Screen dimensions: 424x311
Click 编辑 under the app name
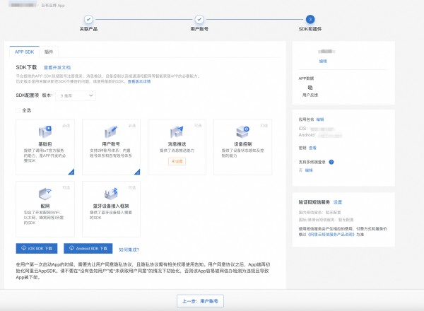pos(323,61)
